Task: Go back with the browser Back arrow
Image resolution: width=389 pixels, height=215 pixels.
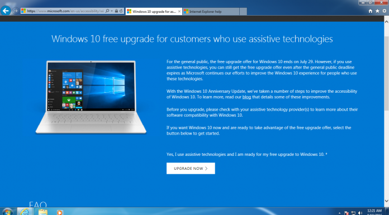Action: pos(6,11)
